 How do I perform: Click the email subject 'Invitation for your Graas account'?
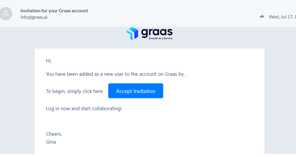point(54,11)
